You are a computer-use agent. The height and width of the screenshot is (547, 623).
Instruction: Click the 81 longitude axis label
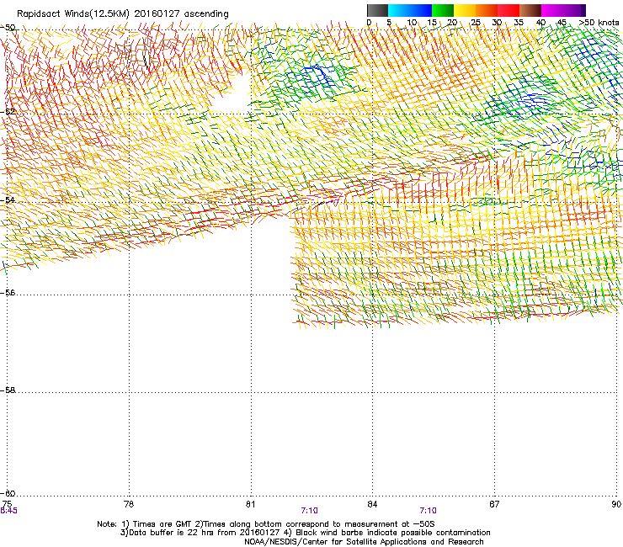pyautogui.click(x=250, y=504)
